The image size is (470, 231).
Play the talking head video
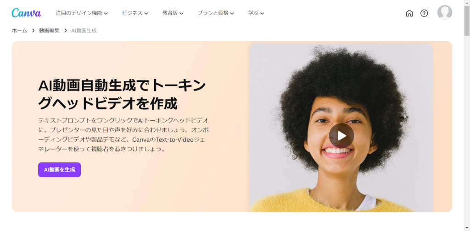coord(341,136)
